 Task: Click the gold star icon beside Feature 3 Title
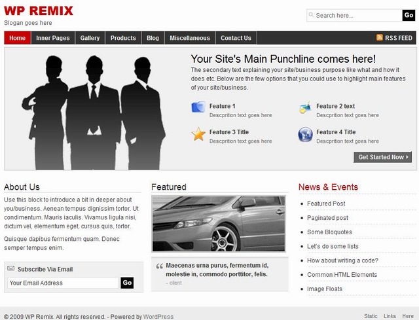click(x=198, y=134)
